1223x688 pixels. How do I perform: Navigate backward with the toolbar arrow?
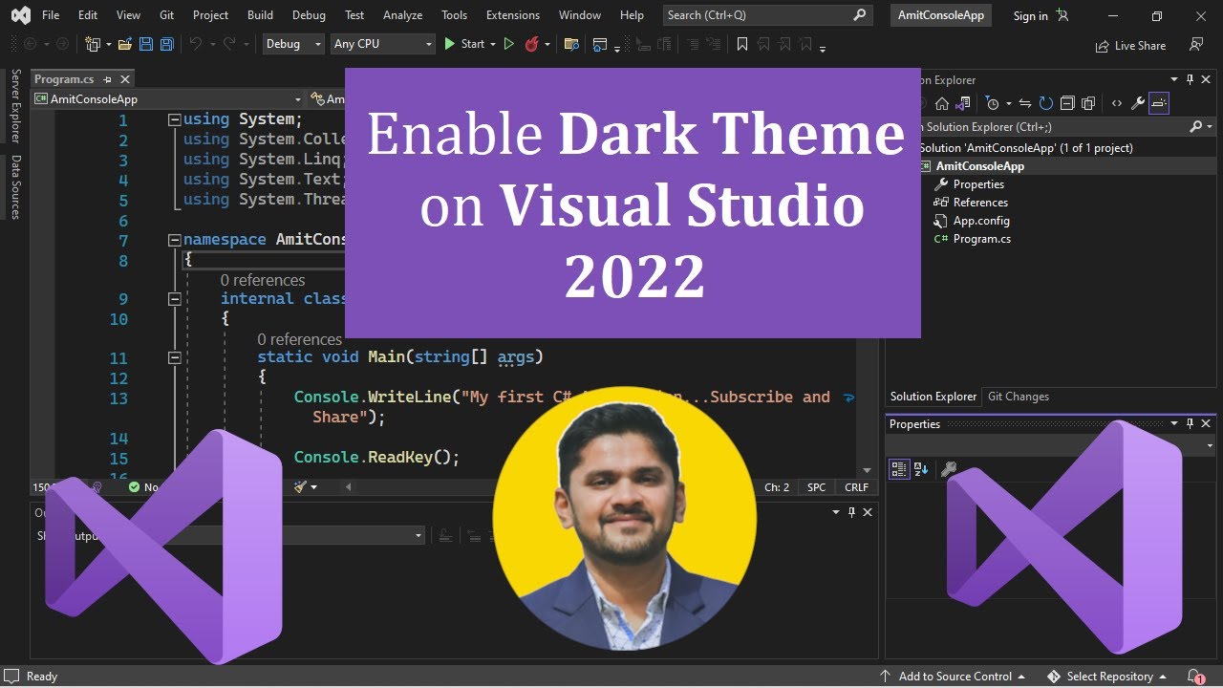[30, 44]
